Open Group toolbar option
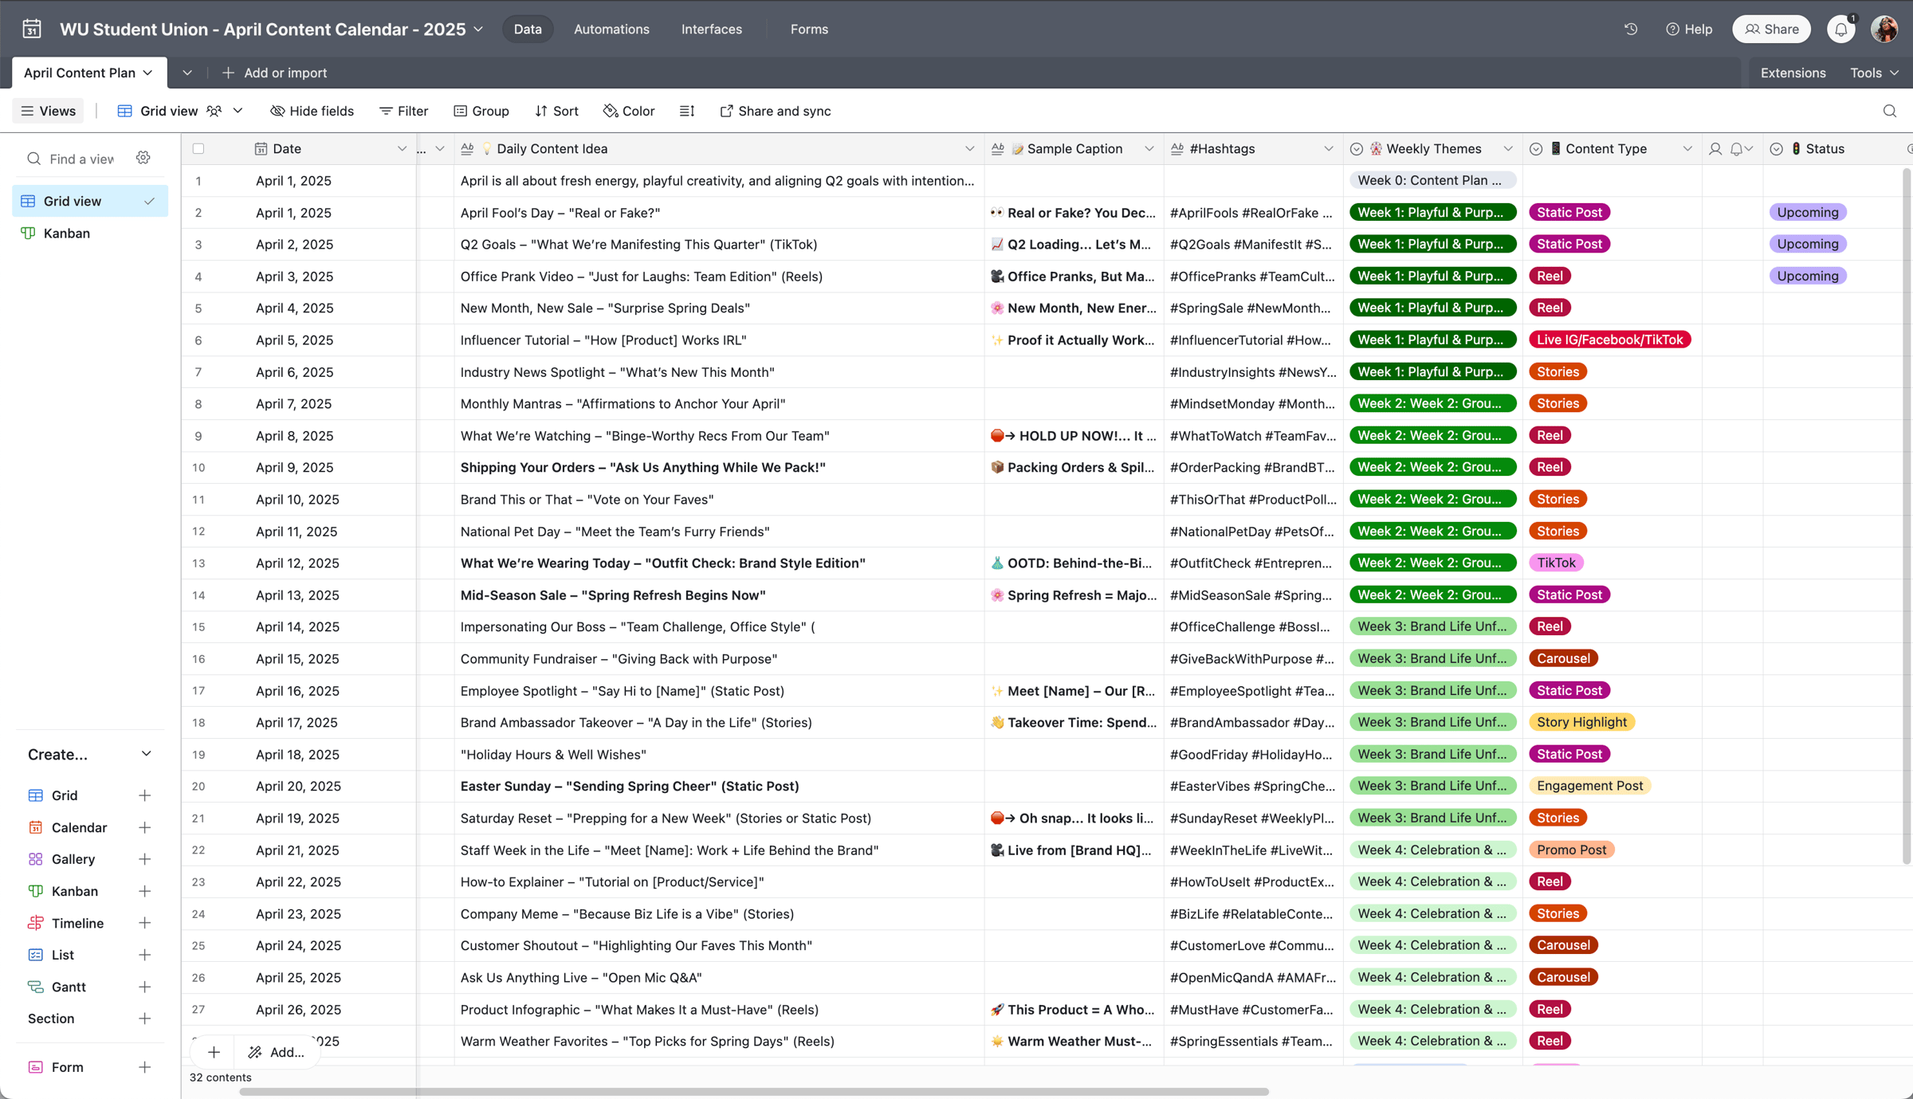This screenshot has width=1913, height=1099. tap(481, 112)
